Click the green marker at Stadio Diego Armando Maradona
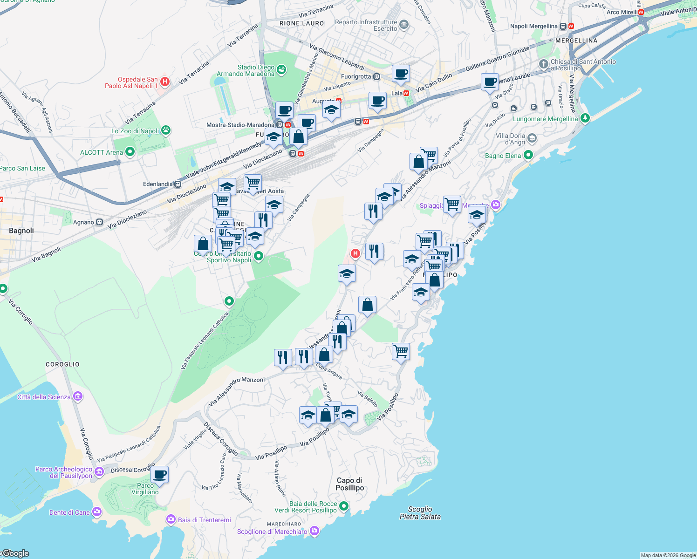This screenshot has height=559, width=697. click(x=281, y=69)
